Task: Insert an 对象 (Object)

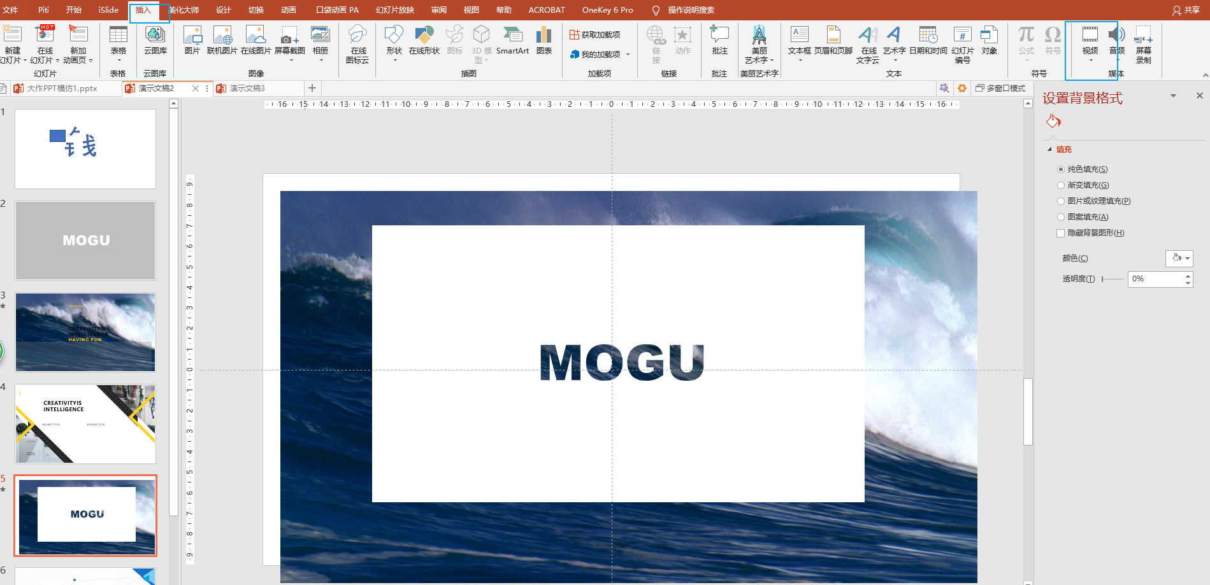Action: click(990, 39)
